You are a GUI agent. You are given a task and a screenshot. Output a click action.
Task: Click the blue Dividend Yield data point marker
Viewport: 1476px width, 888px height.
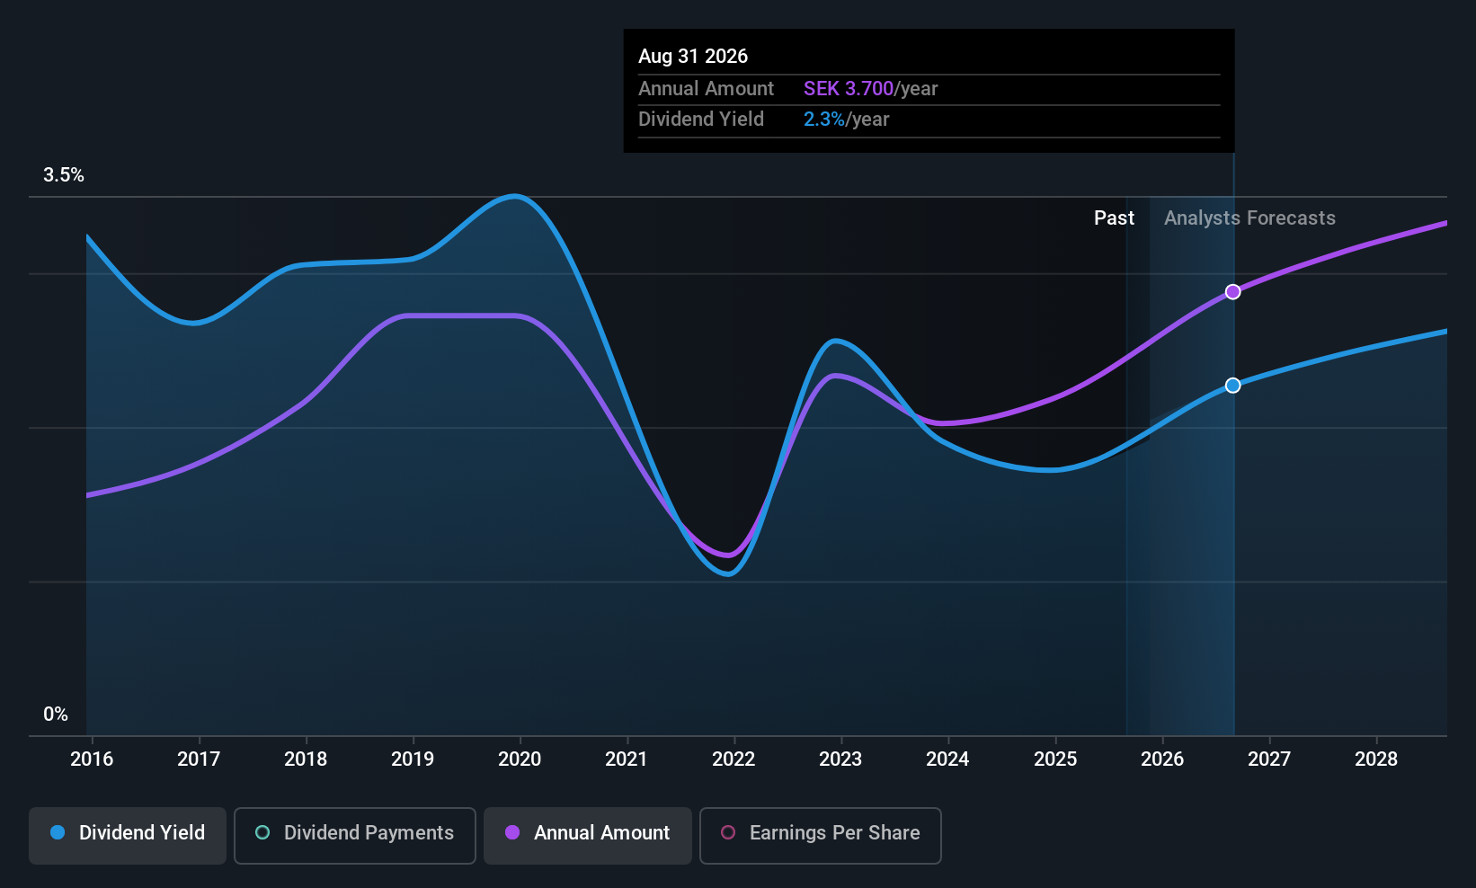pos(1233,386)
